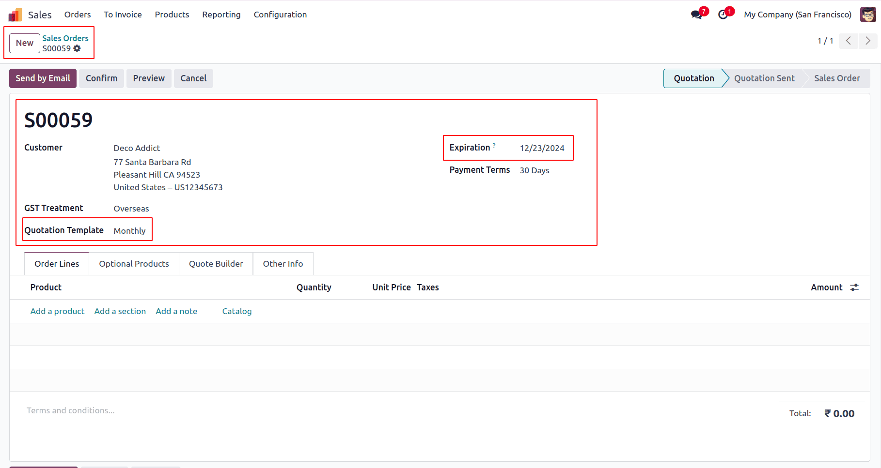Click the Quantity column header
The image size is (881, 468).
[x=314, y=287]
